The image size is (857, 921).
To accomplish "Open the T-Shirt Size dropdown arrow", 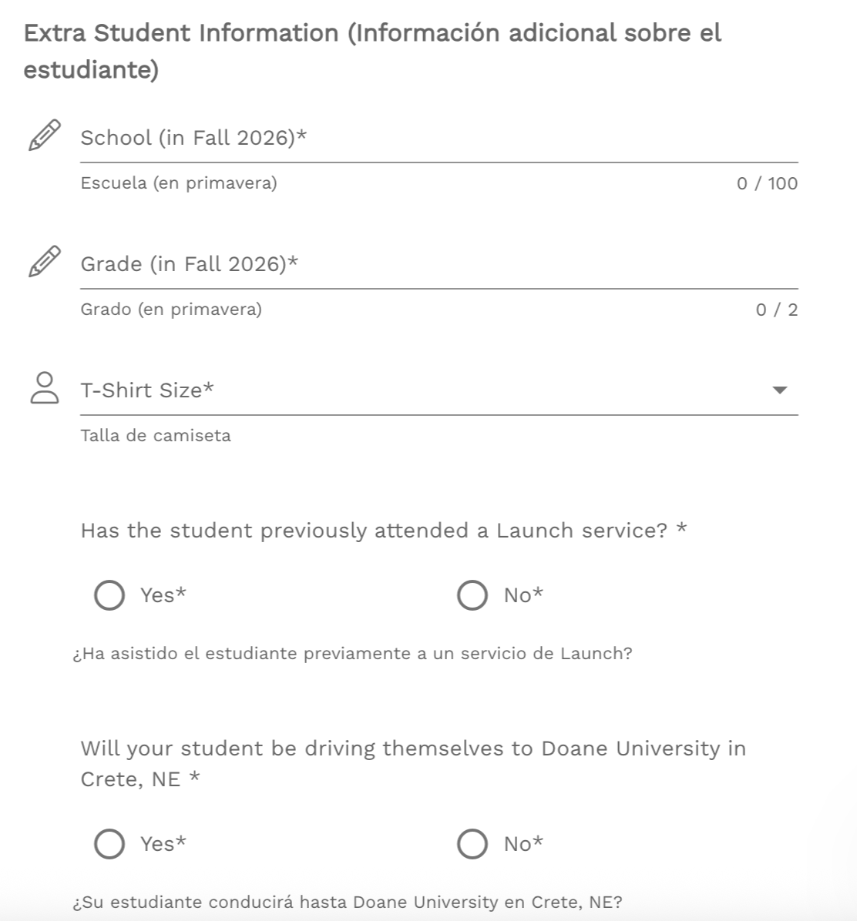I will tap(779, 390).
